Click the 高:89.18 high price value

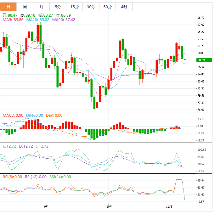[x=28, y=15]
